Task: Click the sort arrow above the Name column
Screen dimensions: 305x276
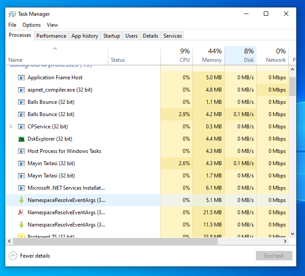Action: [x=55, y=49]
